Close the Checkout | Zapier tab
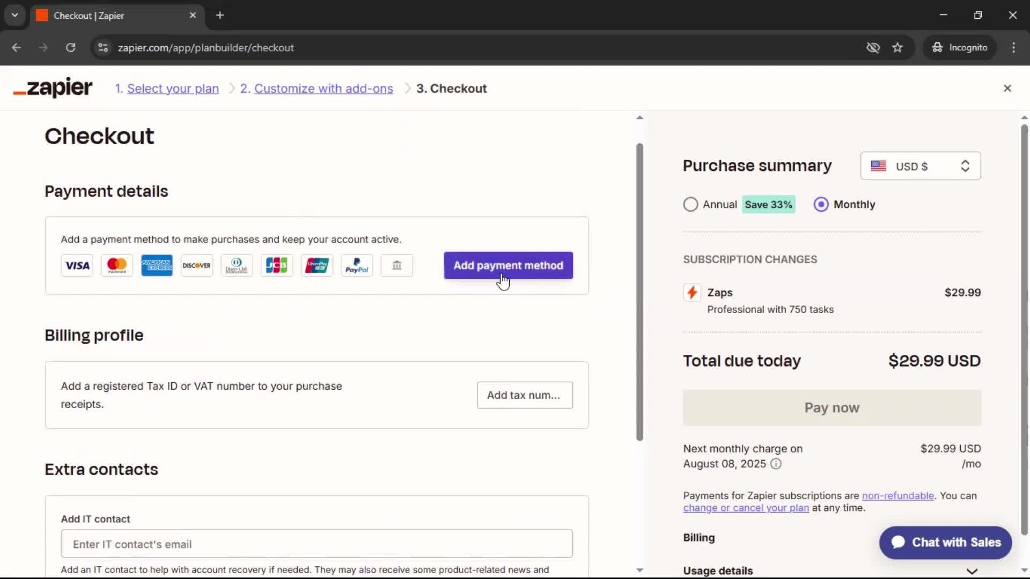 point(193,16)
